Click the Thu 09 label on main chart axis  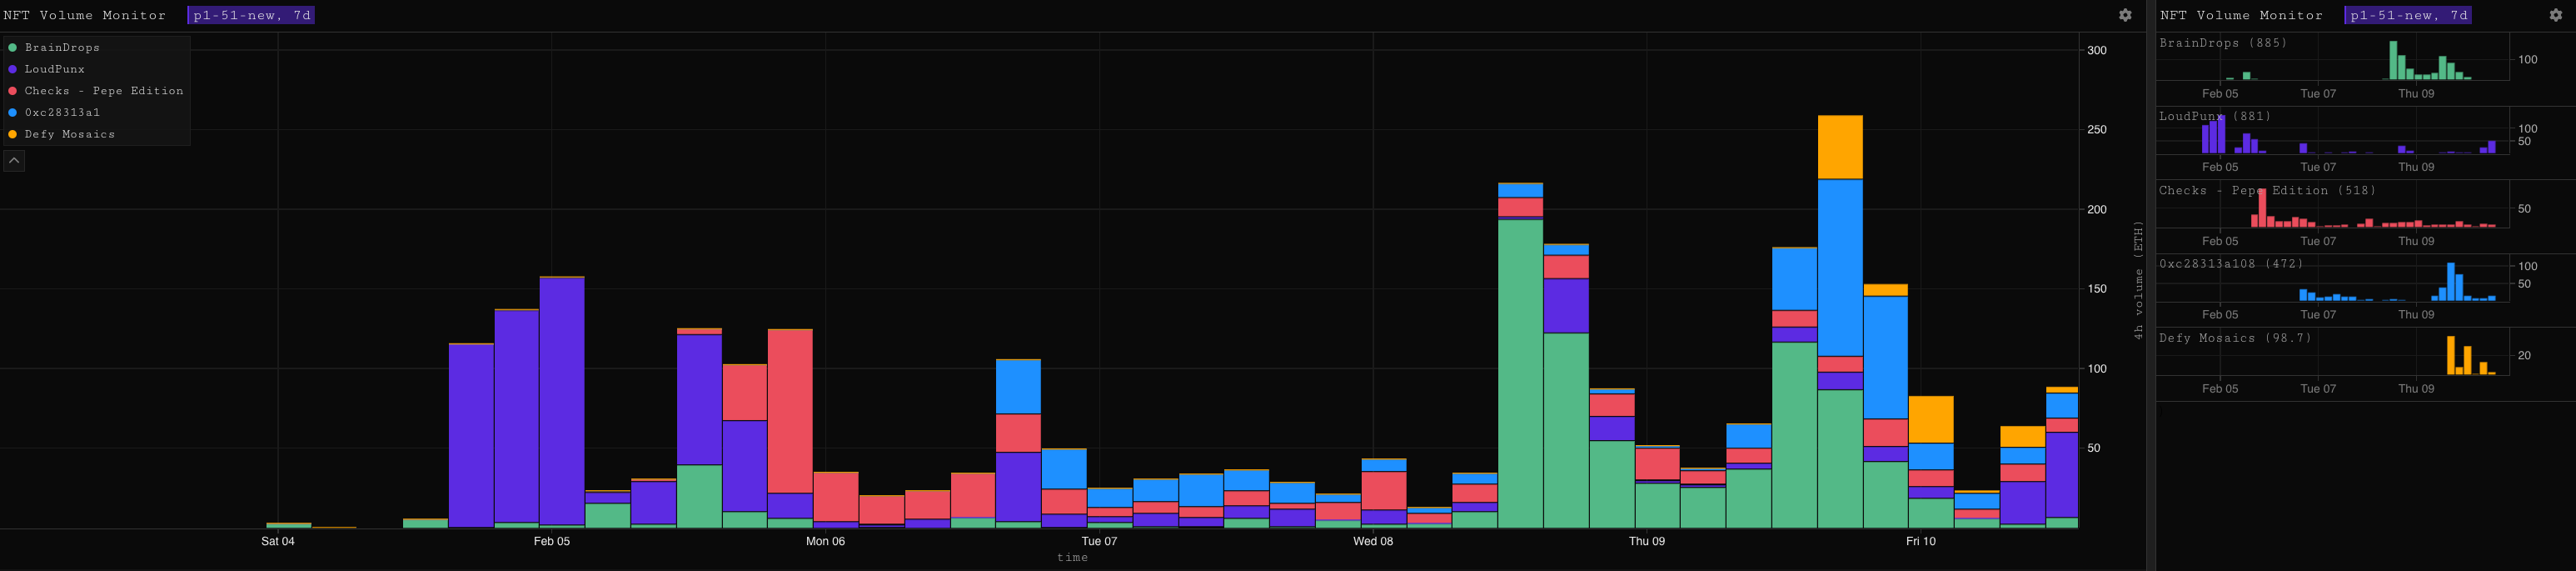1647,541
